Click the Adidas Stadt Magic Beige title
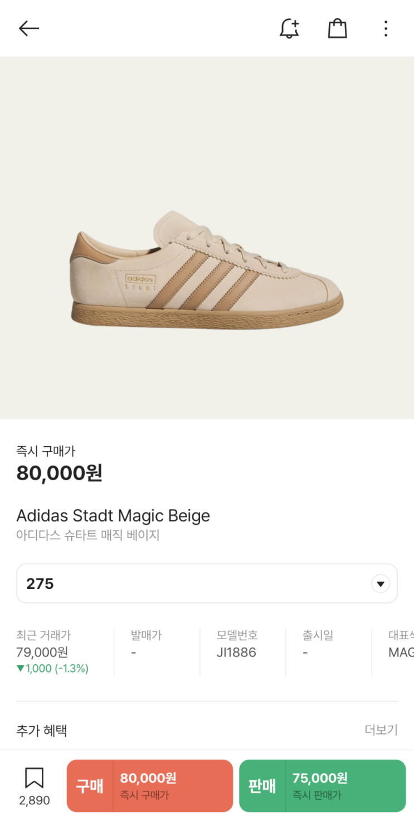The height and width of the screenshot is (821, 414). click(x=113, y=515)
